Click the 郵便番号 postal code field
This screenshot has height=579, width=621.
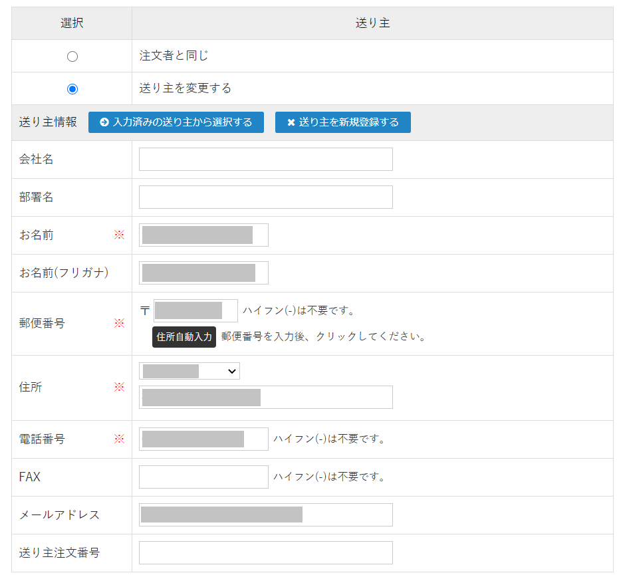[195, 311]
